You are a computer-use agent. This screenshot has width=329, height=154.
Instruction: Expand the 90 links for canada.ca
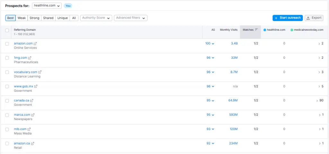point(319,101)
